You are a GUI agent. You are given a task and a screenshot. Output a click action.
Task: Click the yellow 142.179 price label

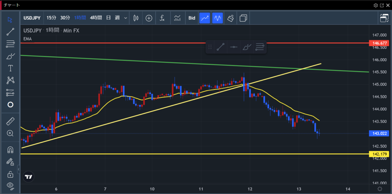379,154
